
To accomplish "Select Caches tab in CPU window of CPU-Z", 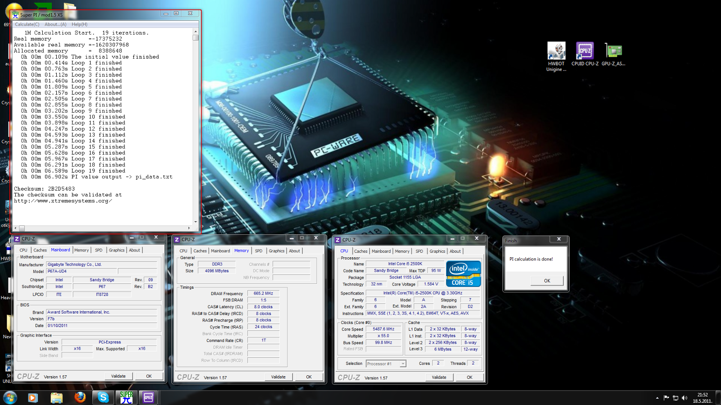I will pos(360,251).
